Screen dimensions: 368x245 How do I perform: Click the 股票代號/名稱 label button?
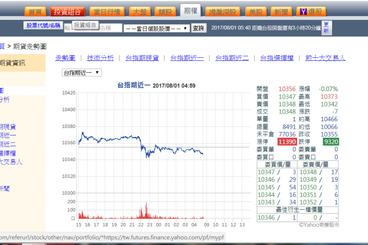coord(43,26)
